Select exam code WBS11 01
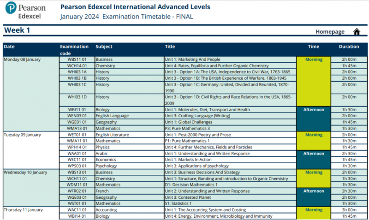 point(77,59)
